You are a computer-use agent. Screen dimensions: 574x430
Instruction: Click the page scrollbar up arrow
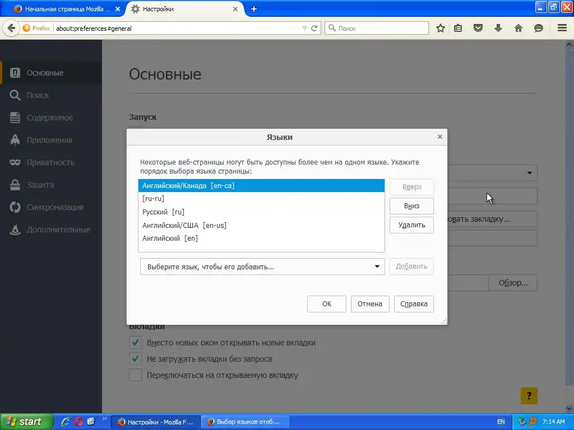point(569,45)
